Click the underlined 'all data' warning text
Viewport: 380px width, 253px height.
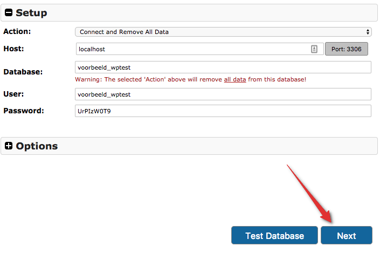point(235,79)
